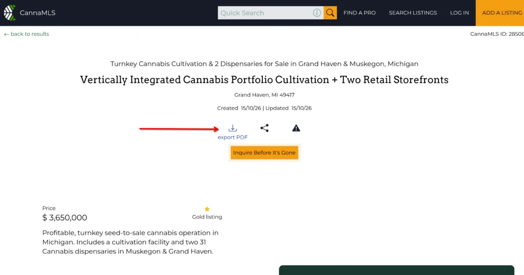Click the Created 15/10/26 date text
Viewport: 524px width, 275px height.
click(x=239, y=108)
